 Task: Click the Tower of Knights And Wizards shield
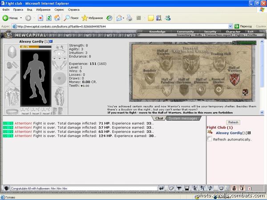(x=191, y=64)
